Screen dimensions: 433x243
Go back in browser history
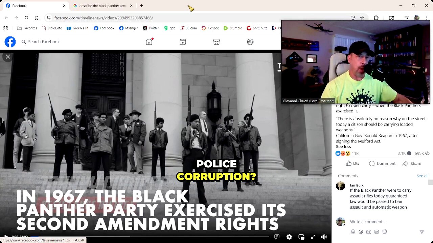point(6,18)
